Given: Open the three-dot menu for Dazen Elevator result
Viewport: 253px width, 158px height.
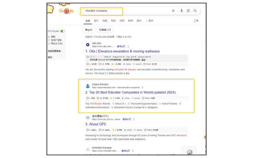Looking at the screenshot, I should tap(142, 88).
